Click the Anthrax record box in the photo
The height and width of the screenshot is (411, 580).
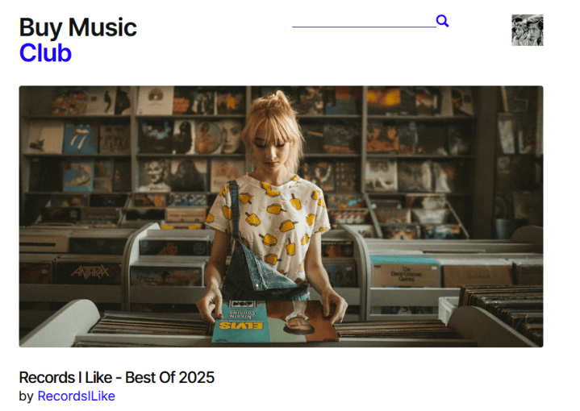click(x=89, y=272)
